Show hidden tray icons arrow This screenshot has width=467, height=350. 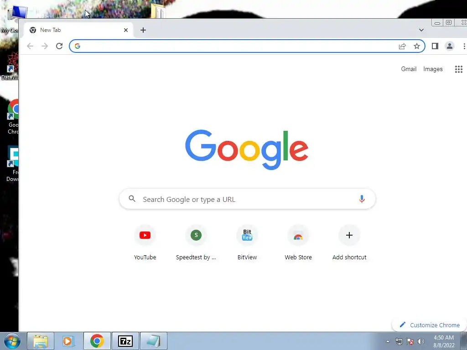388,341
